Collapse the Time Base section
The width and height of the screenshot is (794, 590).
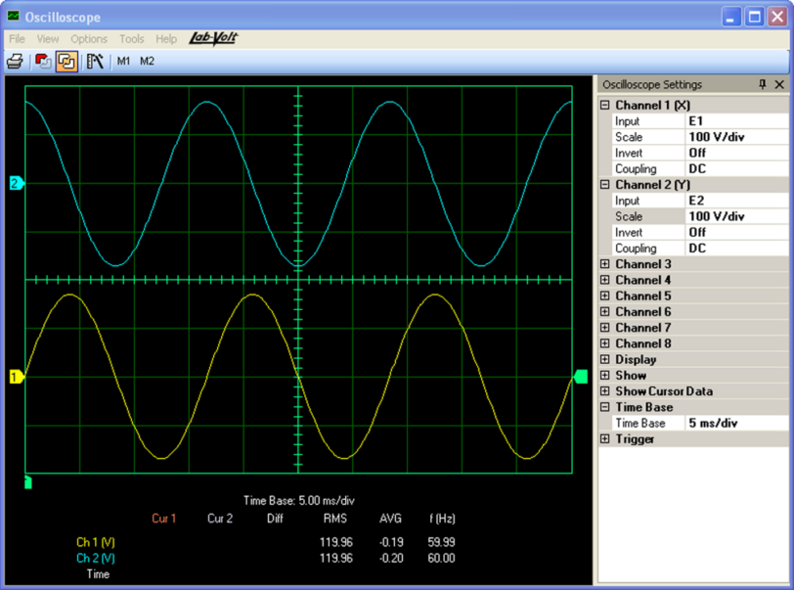pyautogui.click(x=604, y=407)
